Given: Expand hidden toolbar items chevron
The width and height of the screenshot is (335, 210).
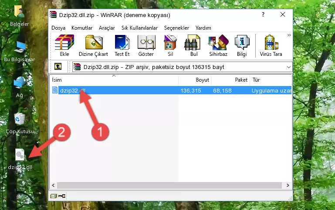Looking at the screenshot, I should [x=289, y=35].
